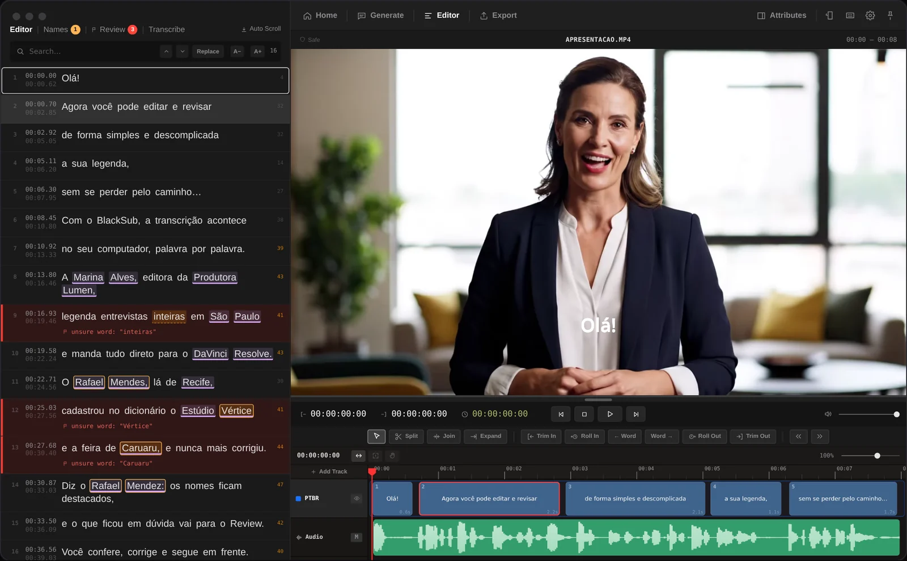
Task: Go to the Home section
Action: tap(320, 15)
